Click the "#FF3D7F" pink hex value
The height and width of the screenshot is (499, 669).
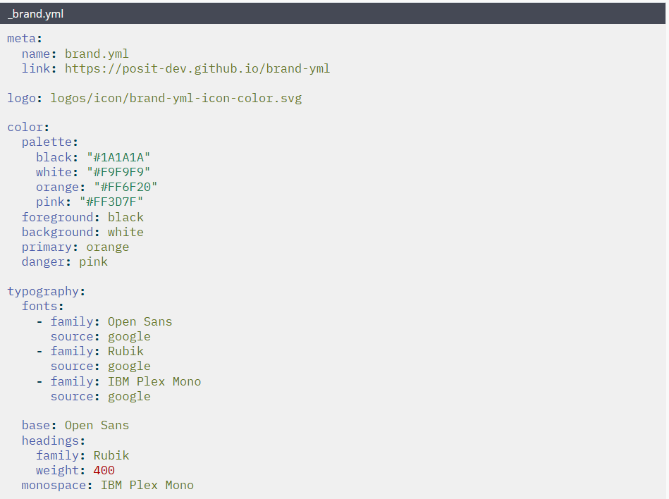(x=111, y=202)
